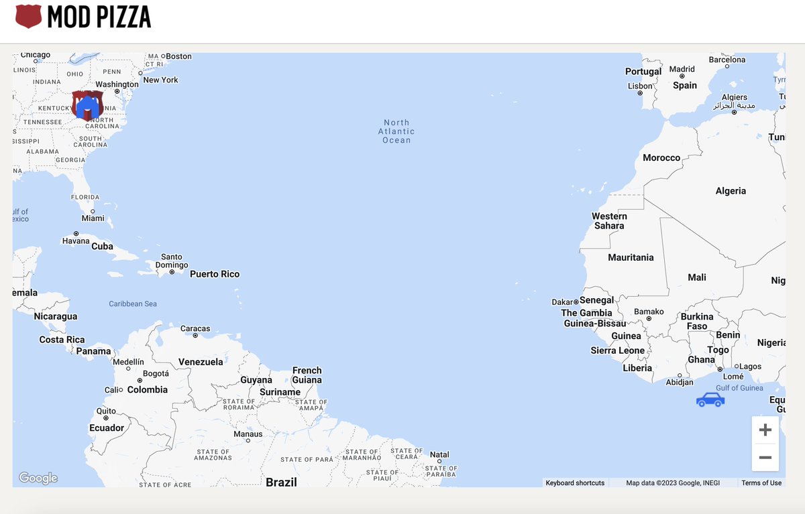
Task: Click the French Guiana label
Action: [307, 375]
